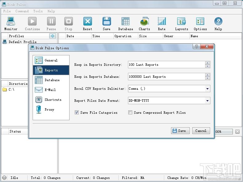Viewport: 243px width, 182px height.
Task: Click the Operation column header
Action: click(x=126, y=36)
